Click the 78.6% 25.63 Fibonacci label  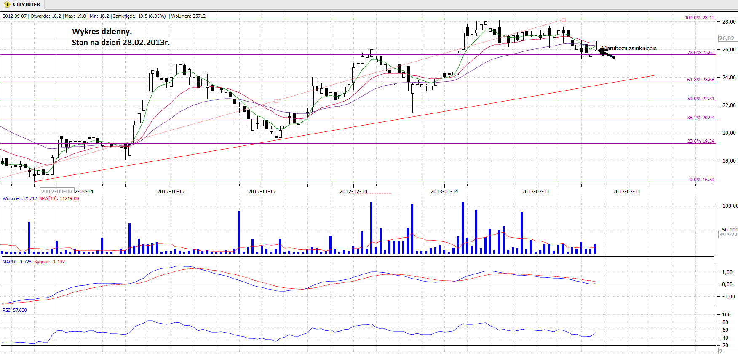click(701, 52)
